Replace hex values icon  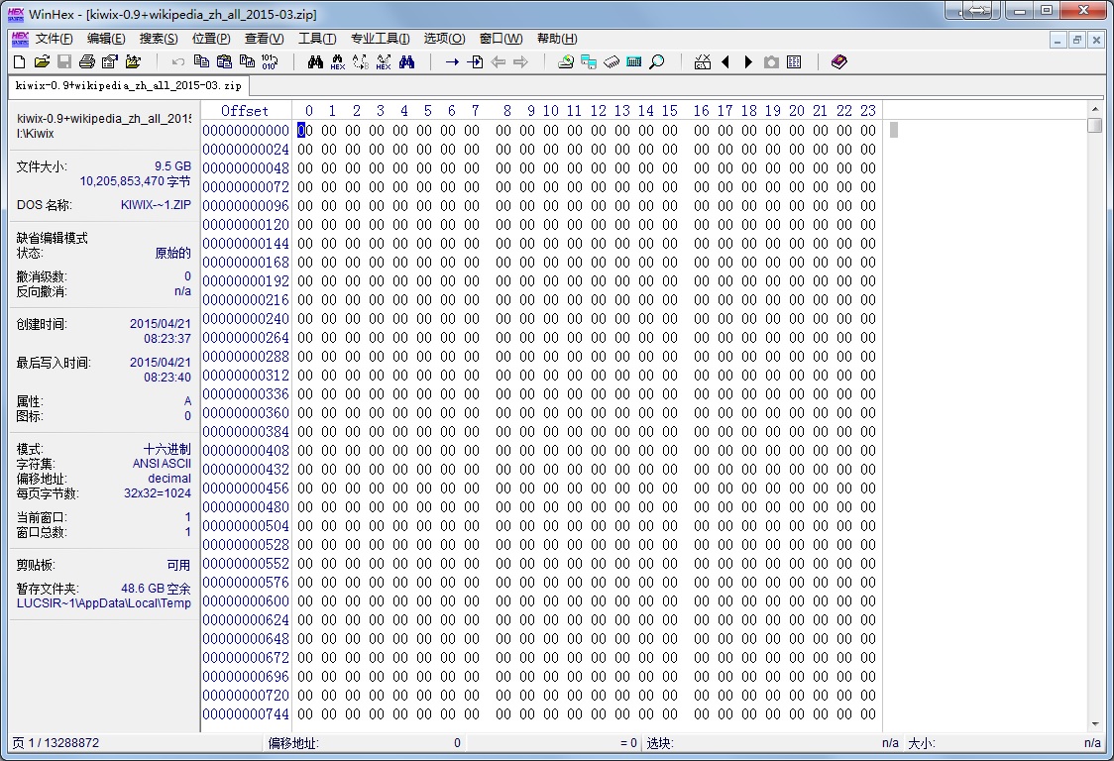coord(384,62)
